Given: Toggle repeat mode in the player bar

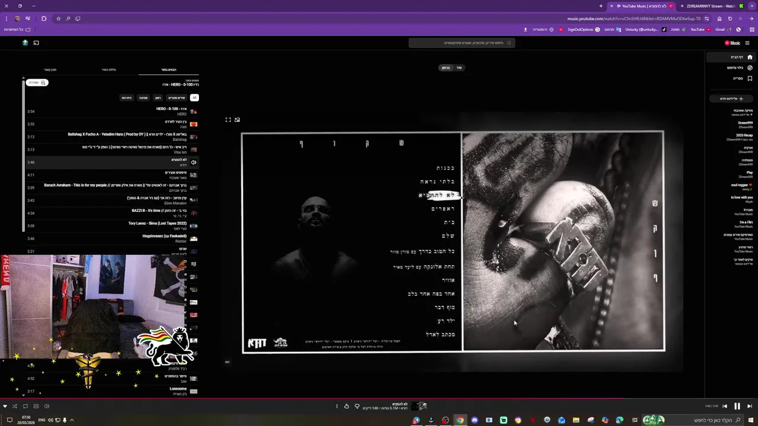Looking at the screenshot, I should (25, 406).
